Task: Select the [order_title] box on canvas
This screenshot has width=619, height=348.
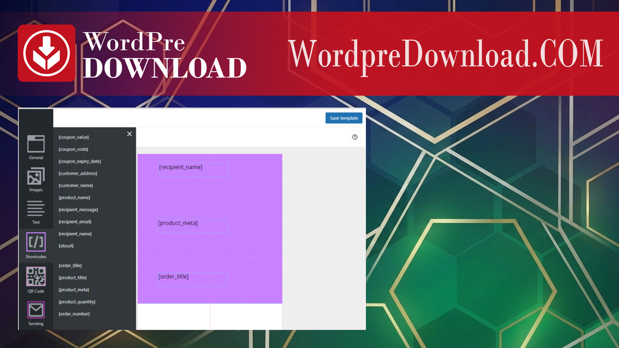Action: coord(193,279)
